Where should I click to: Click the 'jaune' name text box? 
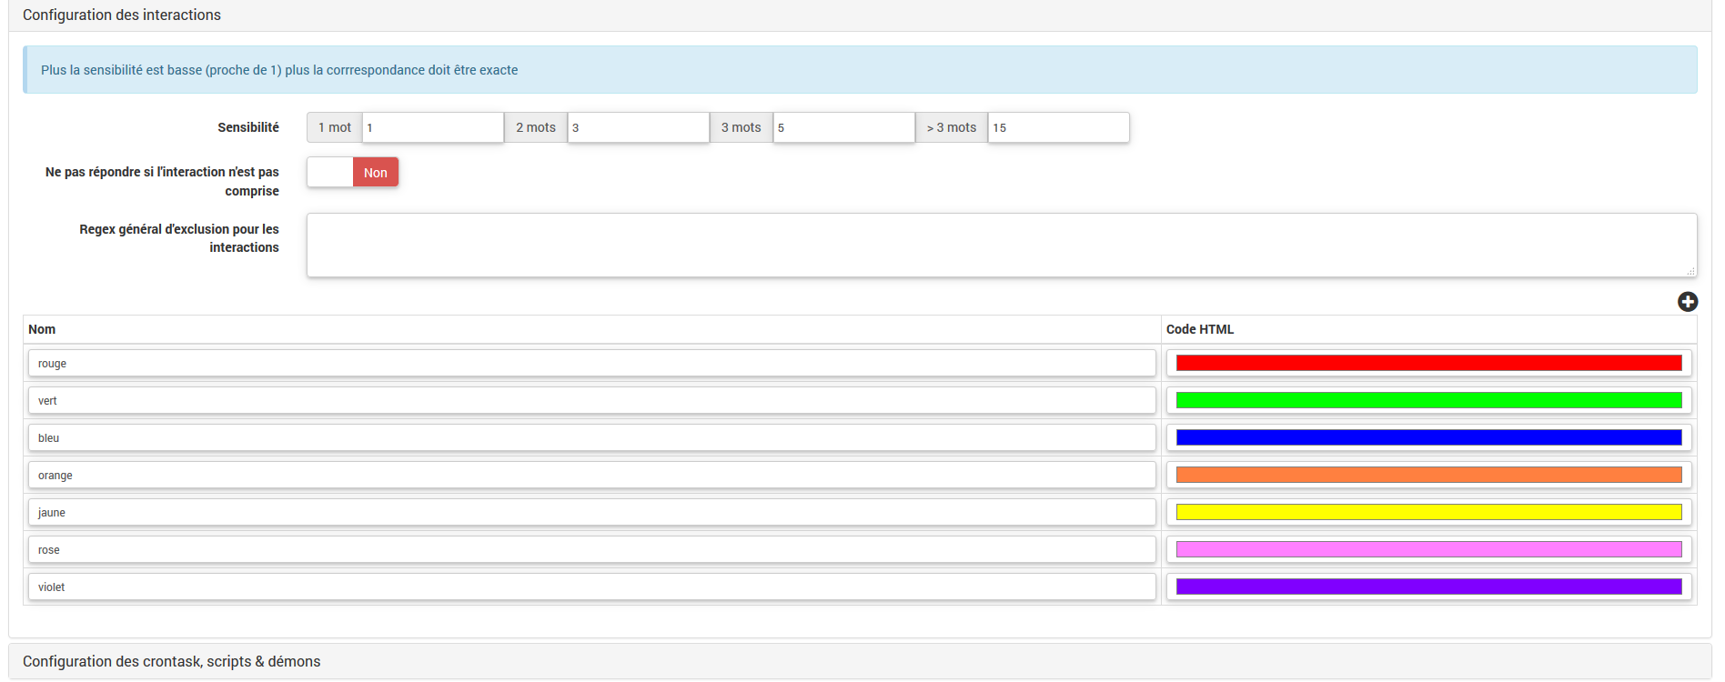point(591,513)
